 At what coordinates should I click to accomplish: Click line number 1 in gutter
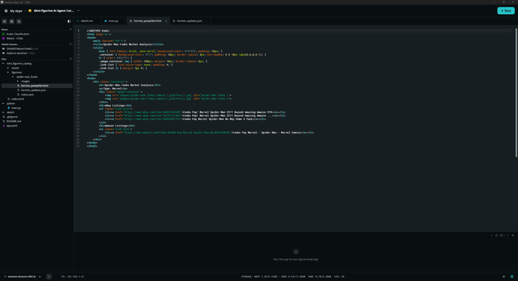[78, 31]
